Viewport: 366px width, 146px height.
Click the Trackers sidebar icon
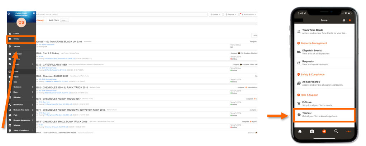10,46
